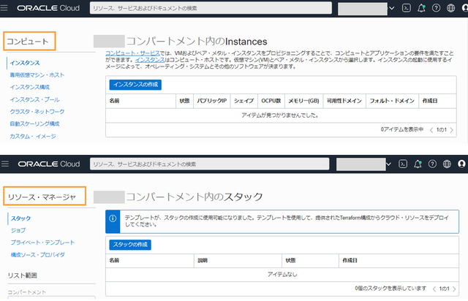Click the メモリー(GB) column header
The width and height of the screenshot is (468, 301).
(x=303, y=101)
